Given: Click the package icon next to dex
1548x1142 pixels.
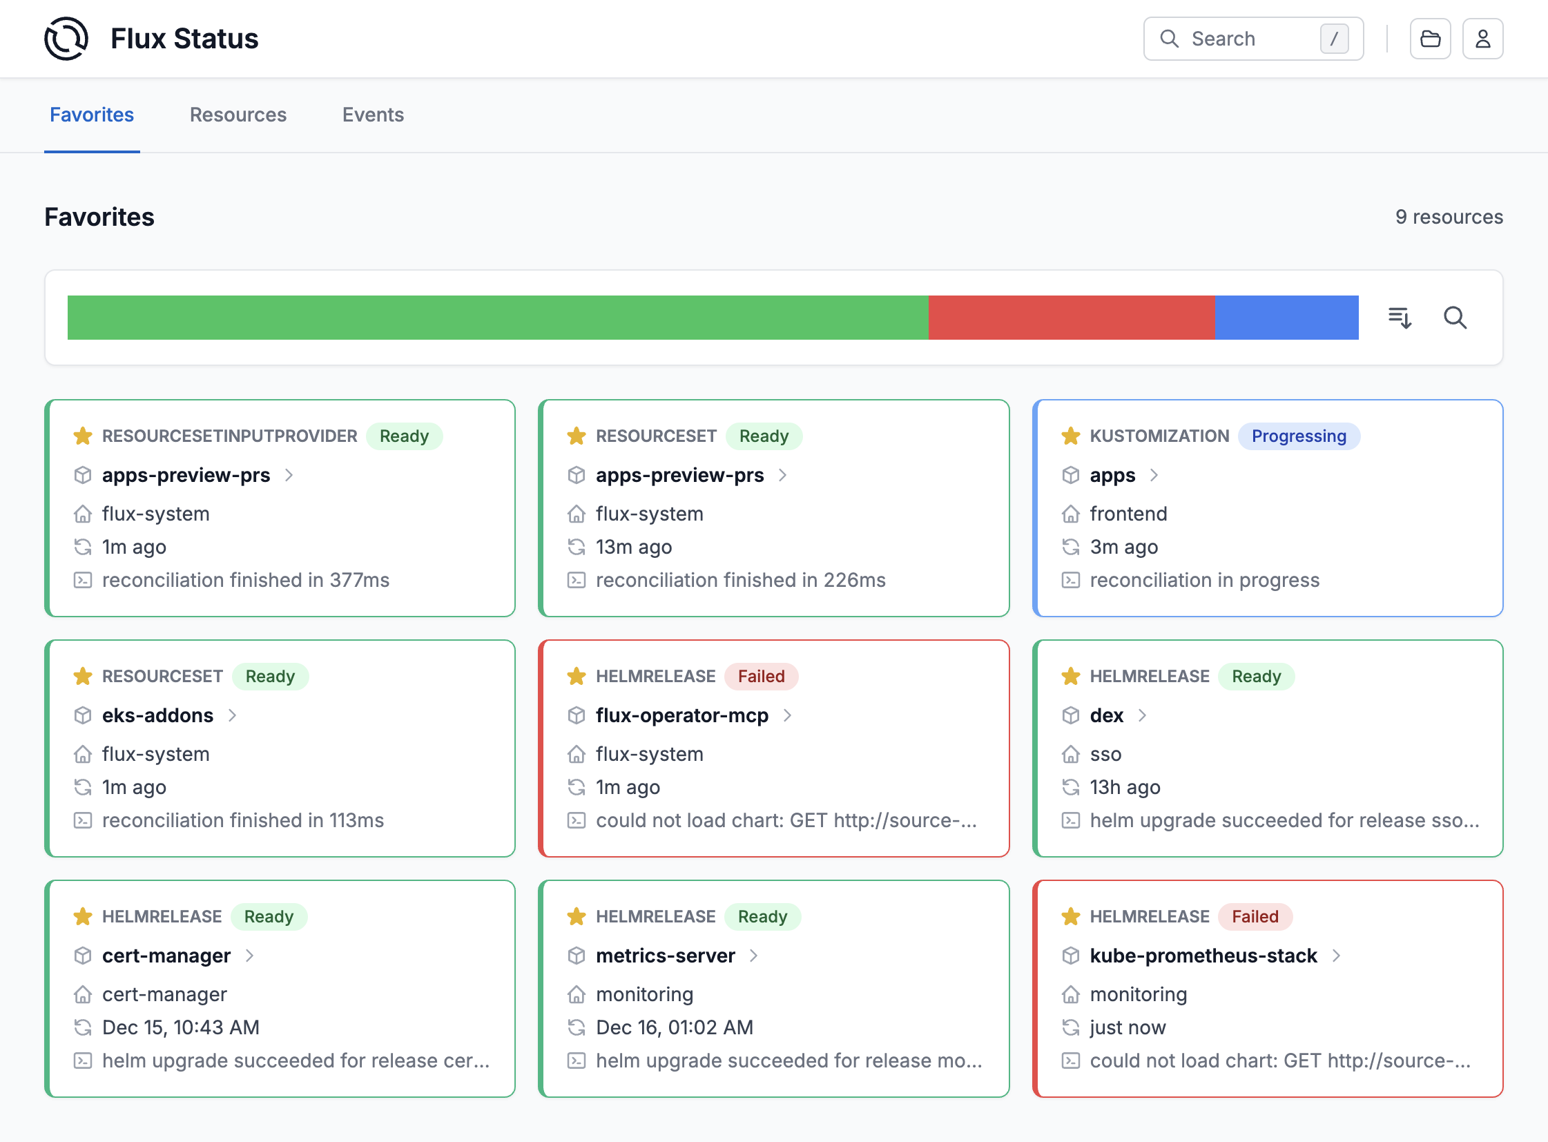Looking at the screenshot, I should coord(1070,715).
